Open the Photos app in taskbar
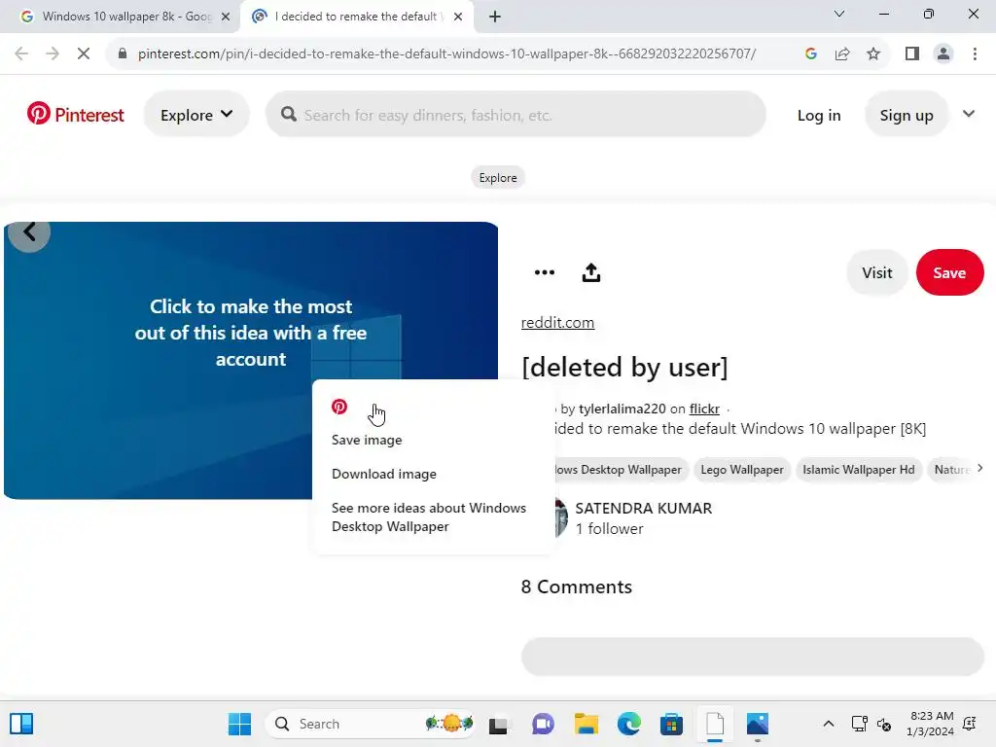The height and width of the screenshot is (747, 996). tap(757, 724)
